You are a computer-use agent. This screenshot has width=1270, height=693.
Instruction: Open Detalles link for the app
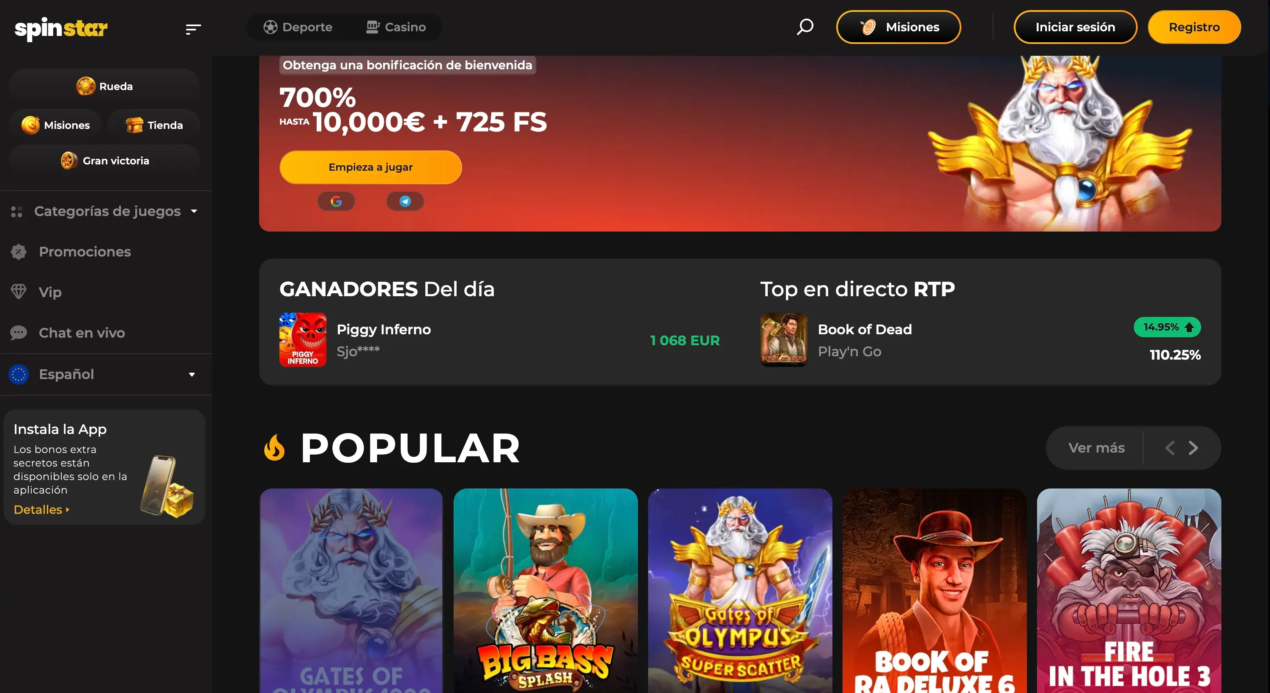[x=41, y=510]
